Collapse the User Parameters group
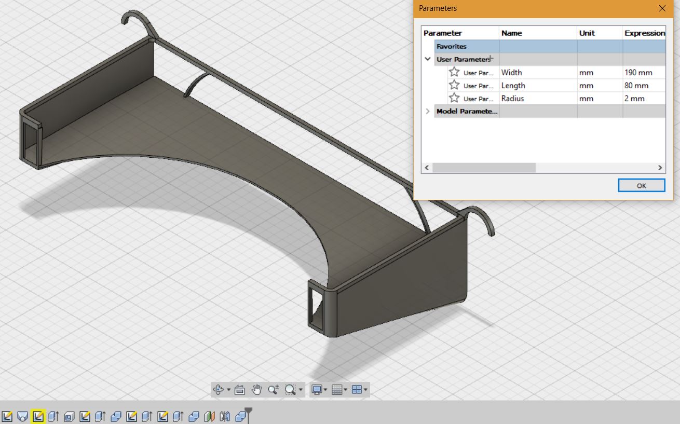This screenshot has height=424, width=680. (x=428, y=59)
